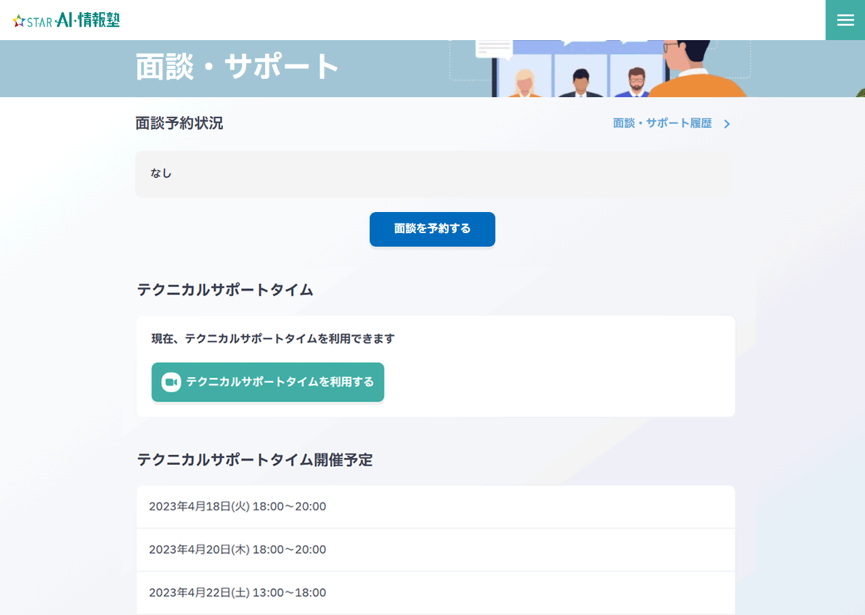Click the blonde participant in the banner illustration

(525, 83)
